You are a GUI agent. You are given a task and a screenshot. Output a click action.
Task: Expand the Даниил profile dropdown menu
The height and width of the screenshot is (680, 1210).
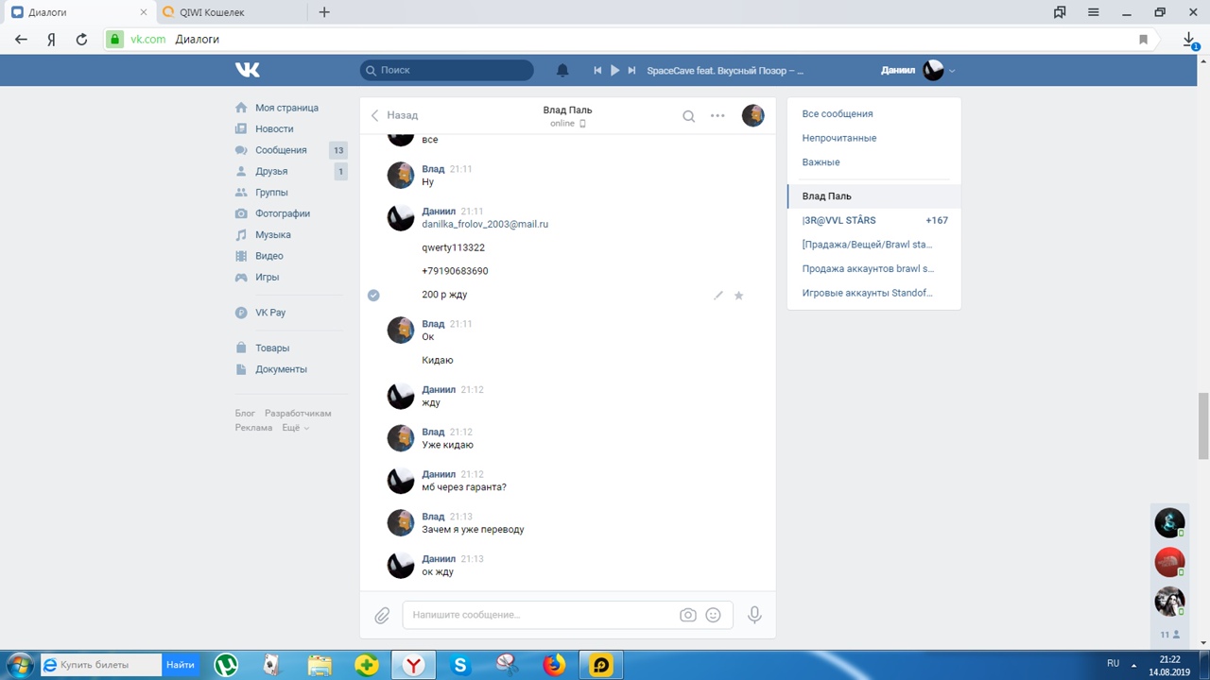(x=952, y=71)
